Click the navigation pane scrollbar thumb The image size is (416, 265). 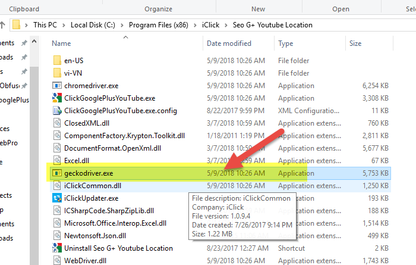click(34, 165)
